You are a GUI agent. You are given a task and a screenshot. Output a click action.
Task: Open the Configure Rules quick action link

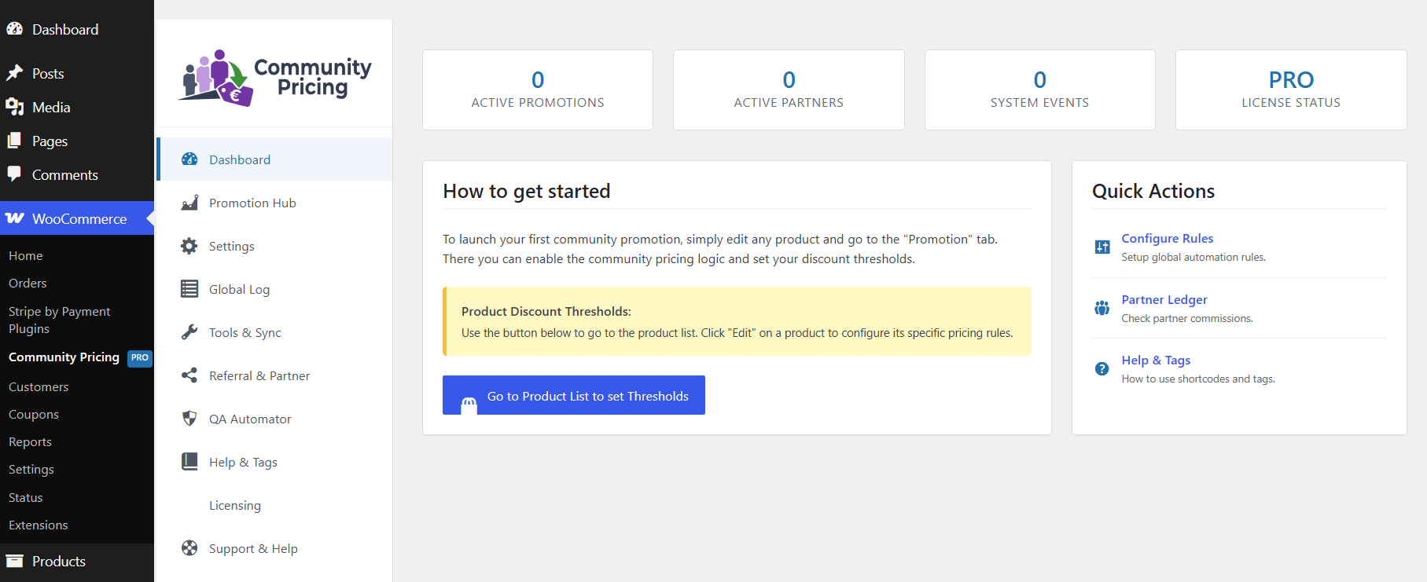(1167, 238)
